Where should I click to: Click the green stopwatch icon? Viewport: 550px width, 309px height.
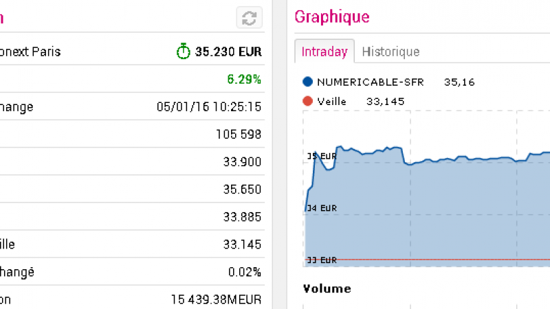(x=183, y=51)
